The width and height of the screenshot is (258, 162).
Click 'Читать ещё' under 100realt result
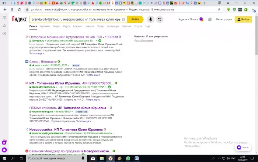tap(36, 53)
